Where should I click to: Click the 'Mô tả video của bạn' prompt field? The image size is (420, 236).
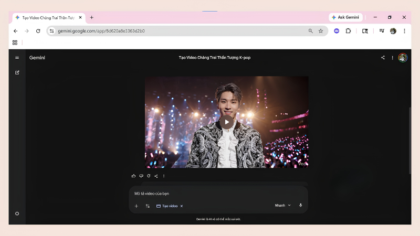[218, 194]
